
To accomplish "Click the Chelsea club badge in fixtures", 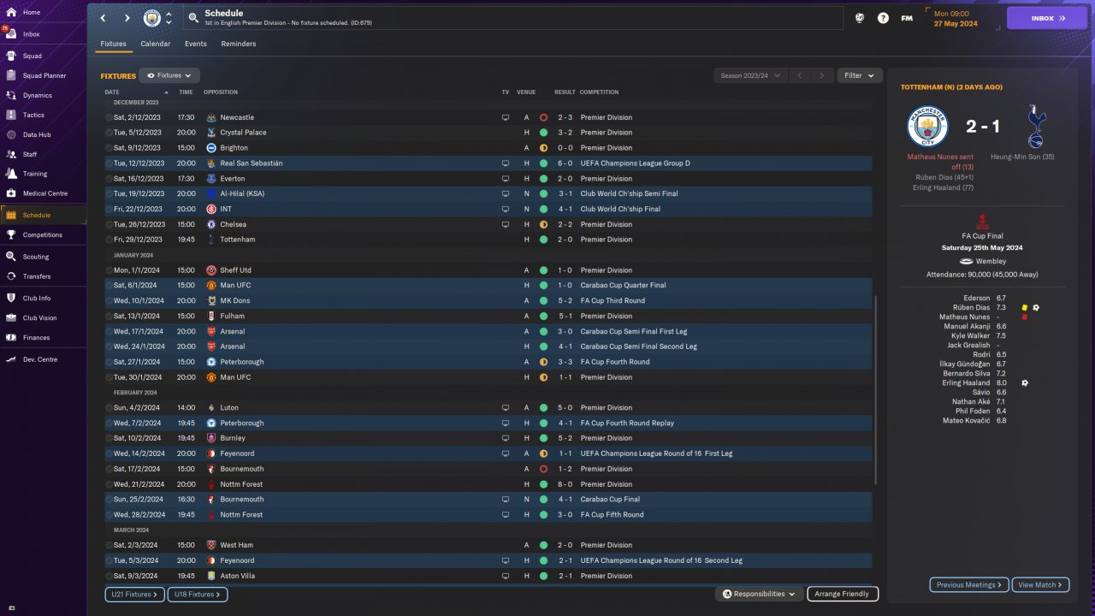I will 211,224.
